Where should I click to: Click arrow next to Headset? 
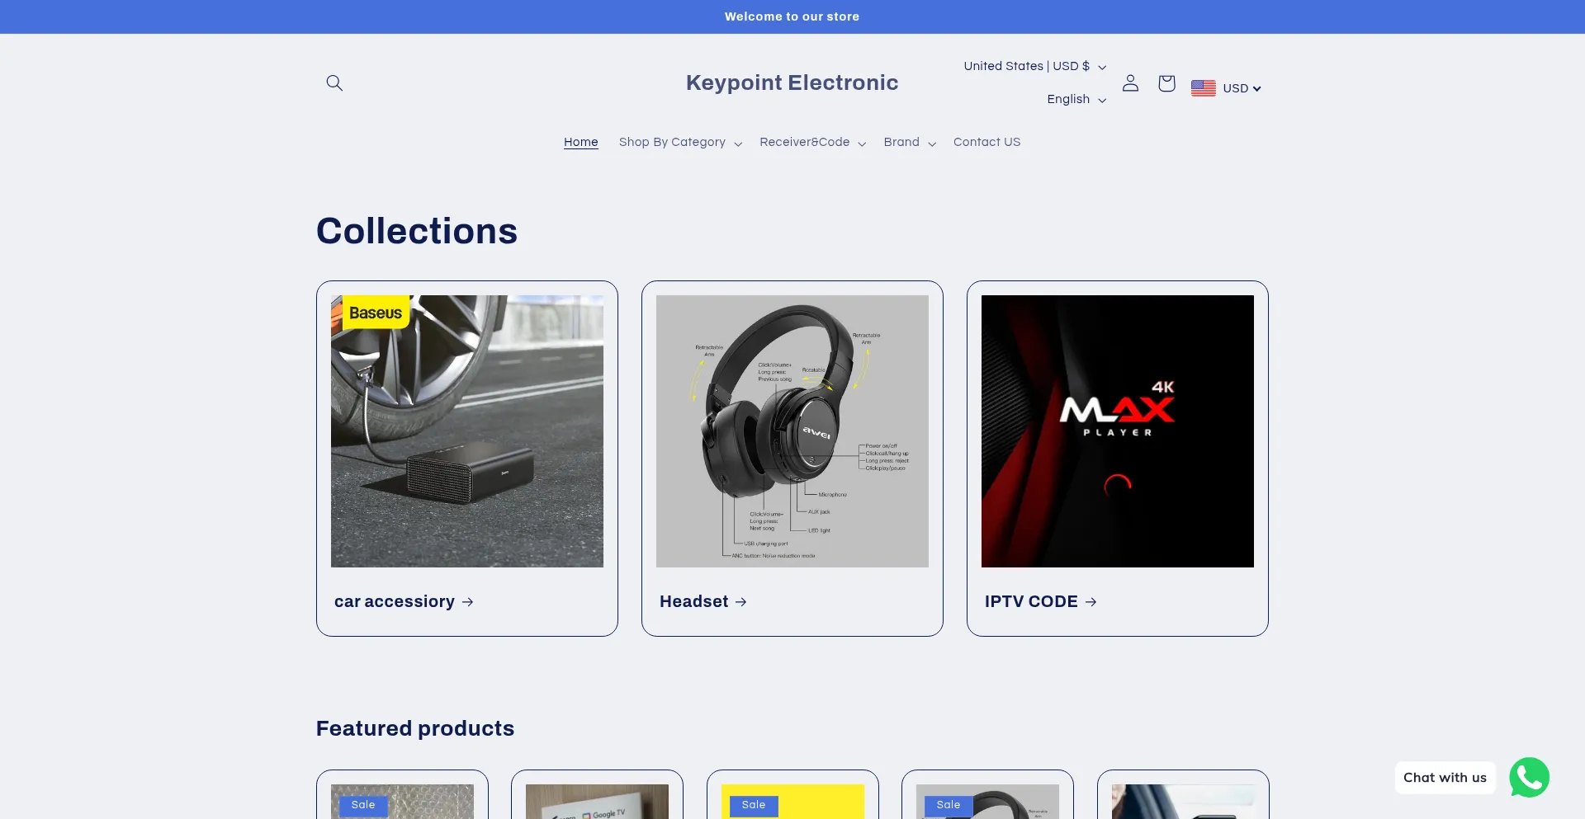click(x=741, y=602)
